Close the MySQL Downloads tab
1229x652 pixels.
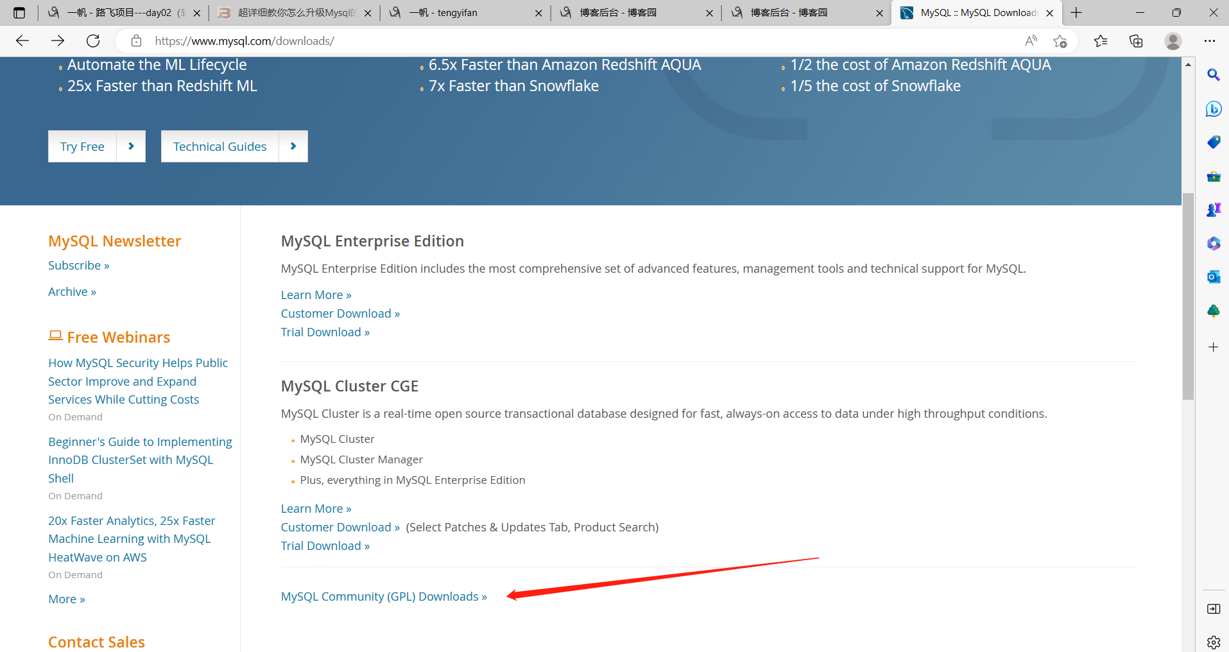[x=1049, y=13]
